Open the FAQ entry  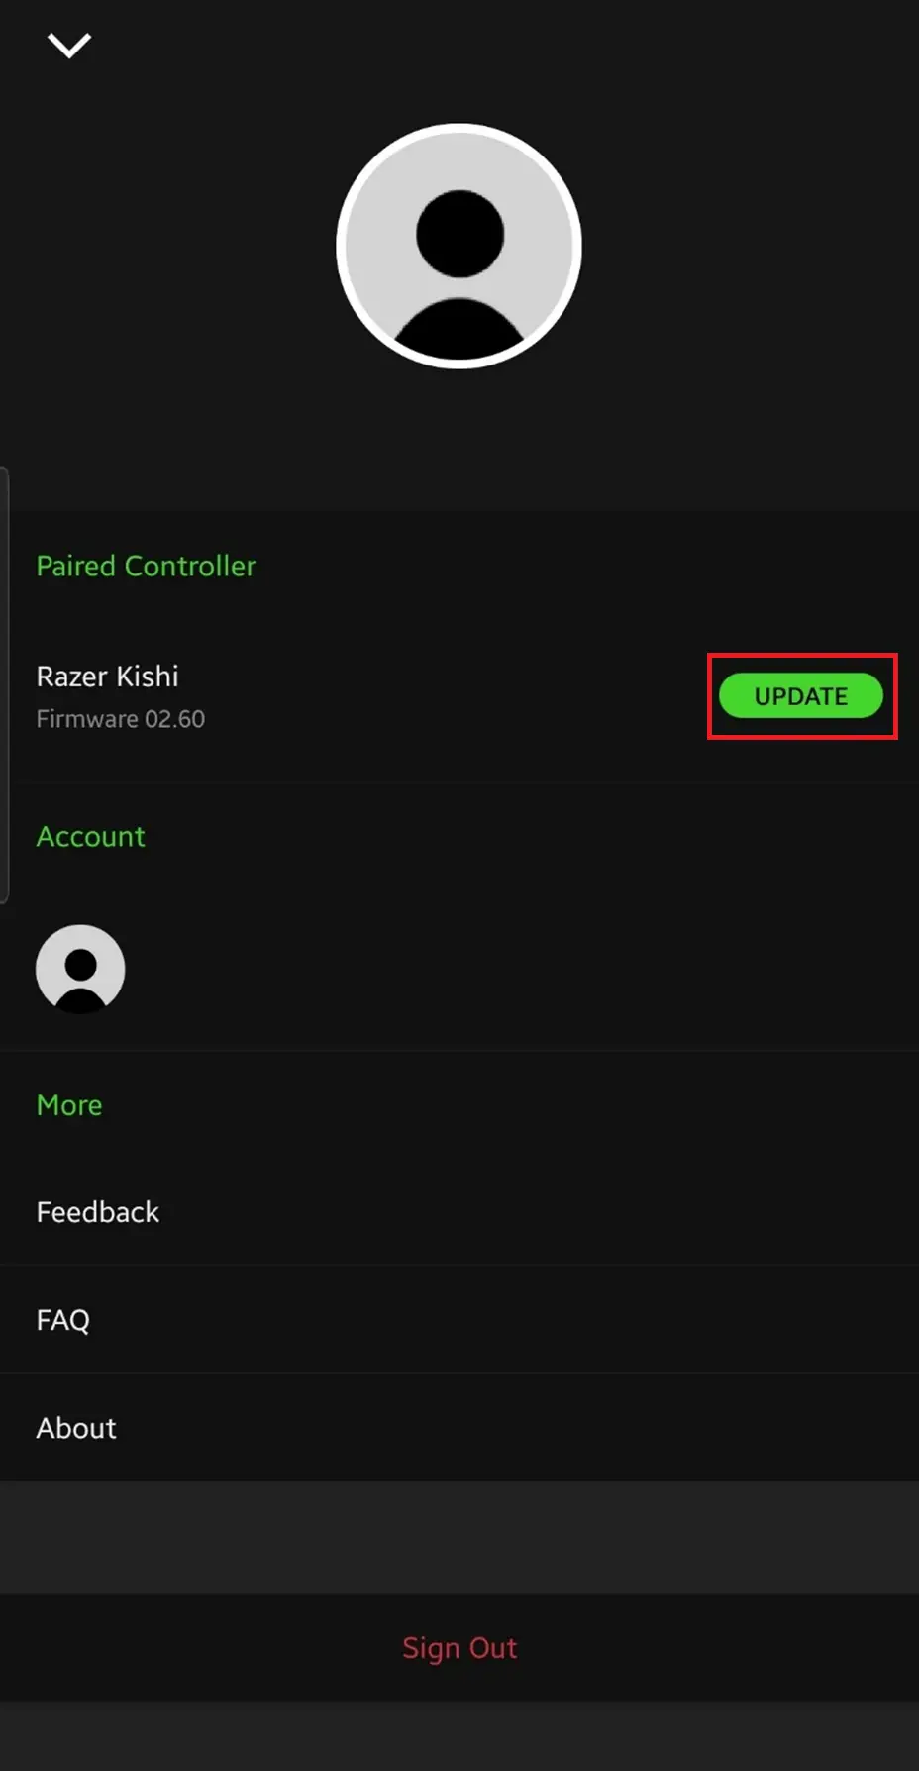(x=63, y=1319)
